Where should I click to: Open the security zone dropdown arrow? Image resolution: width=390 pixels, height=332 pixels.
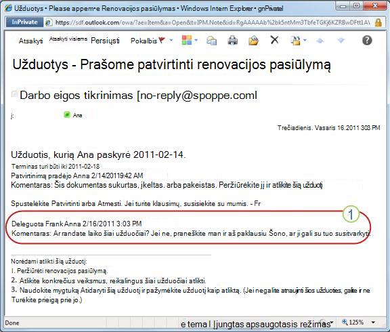point(332,323)
